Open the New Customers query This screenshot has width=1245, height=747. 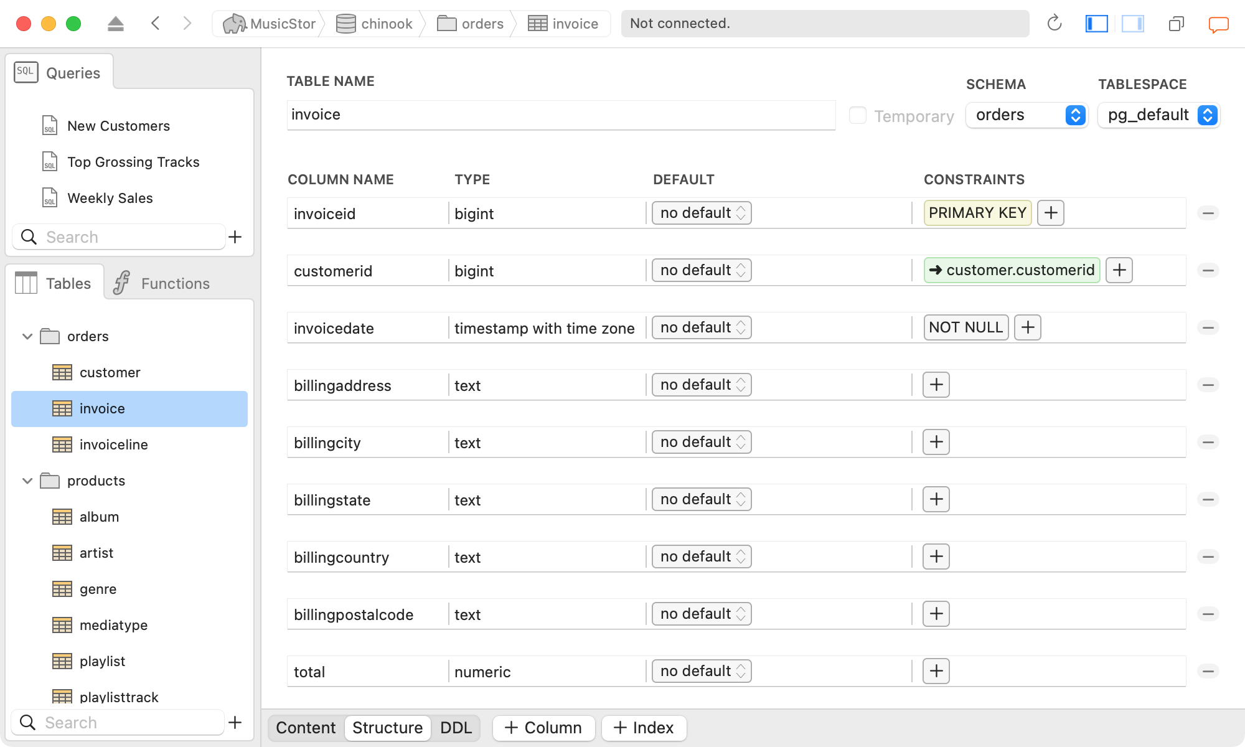pyautogui.click(x=118, y=125)
